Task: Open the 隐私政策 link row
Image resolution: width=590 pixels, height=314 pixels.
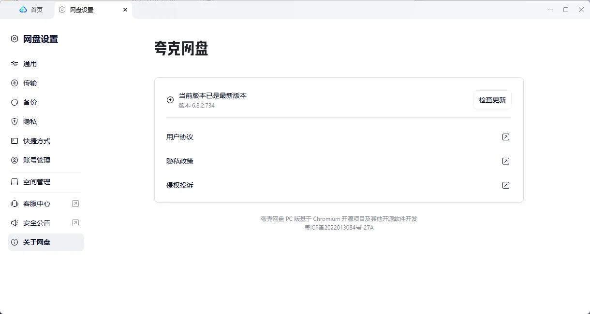Action: point(339,161)
